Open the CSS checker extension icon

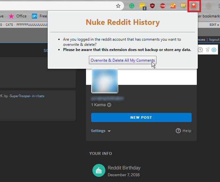pos(183,6)
